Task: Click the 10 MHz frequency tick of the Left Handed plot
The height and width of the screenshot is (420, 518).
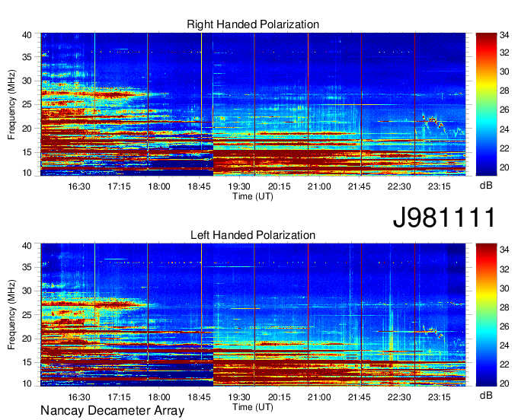Action: [27, 383]
